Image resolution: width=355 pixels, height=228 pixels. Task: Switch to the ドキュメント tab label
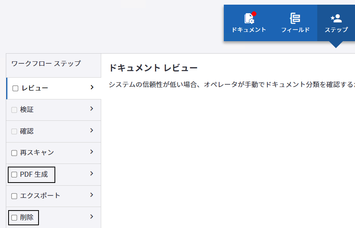pyautogui.click(x=249, y=30)
